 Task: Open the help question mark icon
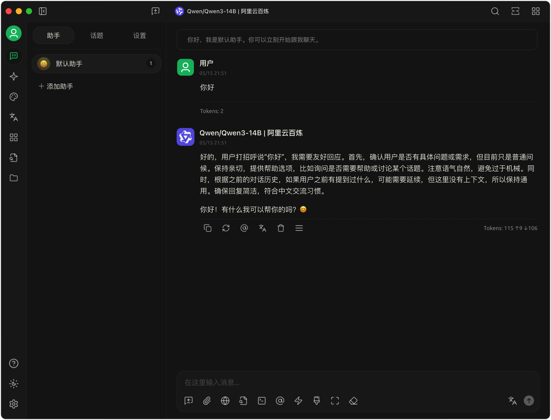click(x=14, y=363)
